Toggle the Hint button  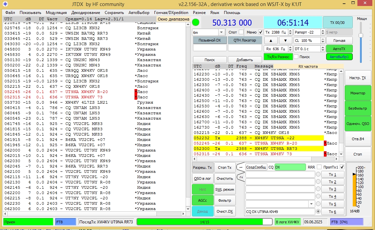(x=202, y=189)
